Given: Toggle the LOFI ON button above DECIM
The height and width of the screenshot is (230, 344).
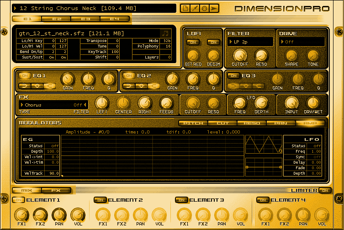Looking at the screenshot, I should (x=213, y=42).
